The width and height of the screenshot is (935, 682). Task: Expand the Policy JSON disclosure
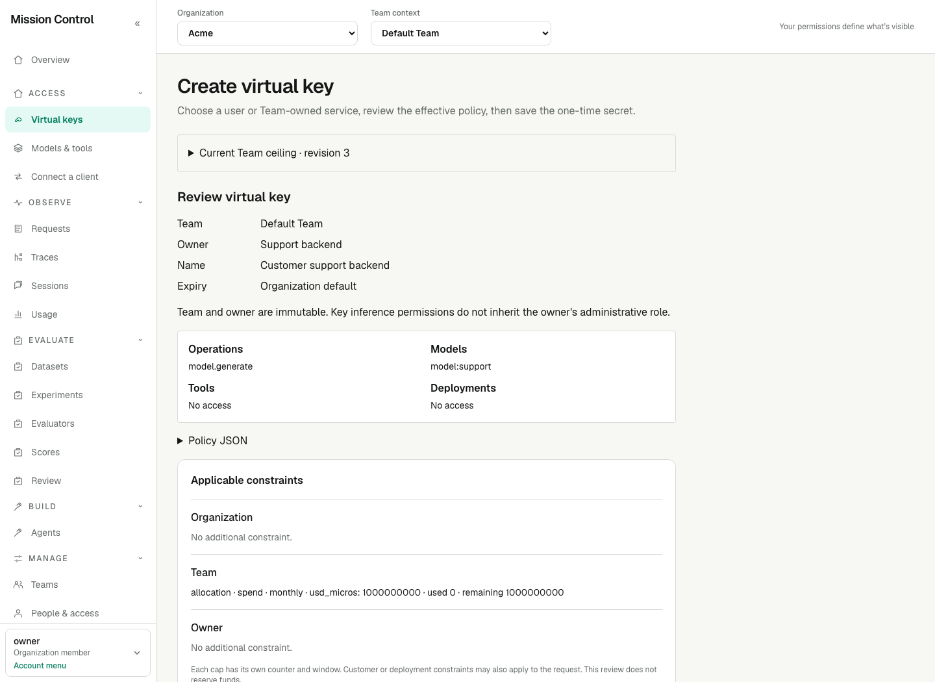pos(212,440)
